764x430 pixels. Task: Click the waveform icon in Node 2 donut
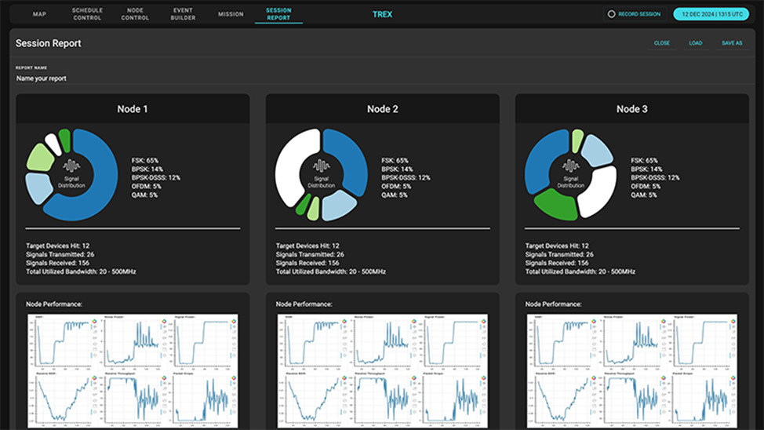coord(321,166)
